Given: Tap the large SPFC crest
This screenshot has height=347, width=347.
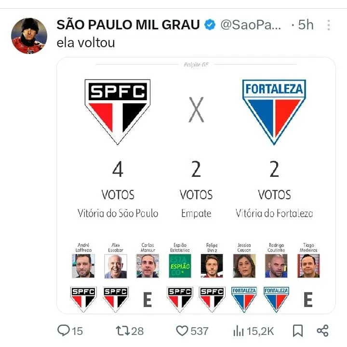Looking at the screenshot, I should click(x=118, y=111).
